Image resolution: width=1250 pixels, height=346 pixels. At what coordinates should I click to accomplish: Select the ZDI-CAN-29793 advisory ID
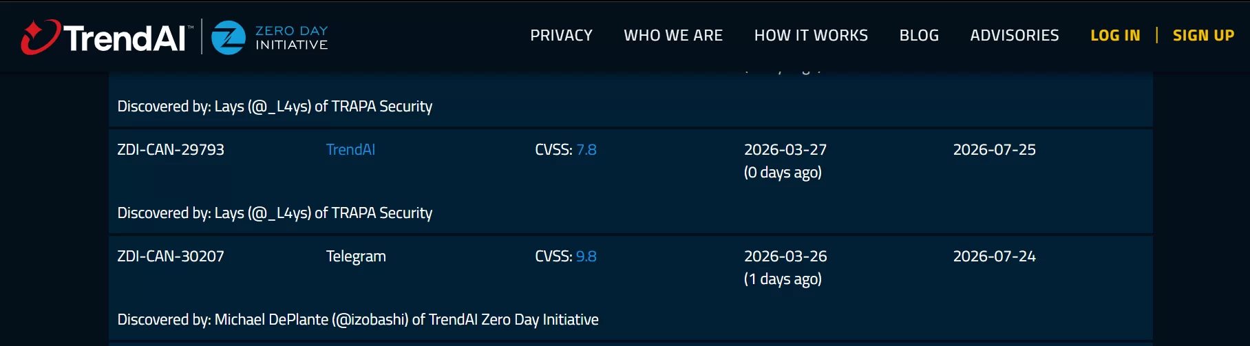click(x=171, y=149)
